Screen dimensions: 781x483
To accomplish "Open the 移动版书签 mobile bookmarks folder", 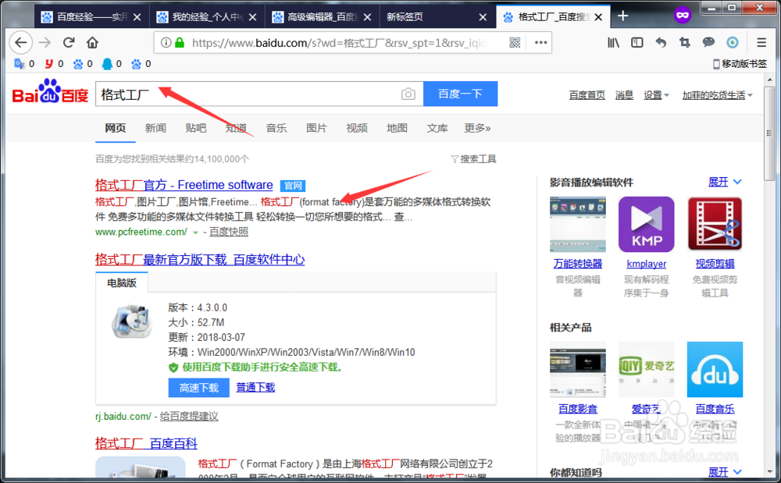I will point(740,64).
